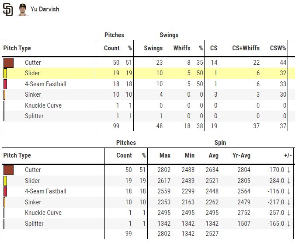The image size is (295, 242).
Task: Select highlighted Slider row in top table
Action: [x=148, y=73]
